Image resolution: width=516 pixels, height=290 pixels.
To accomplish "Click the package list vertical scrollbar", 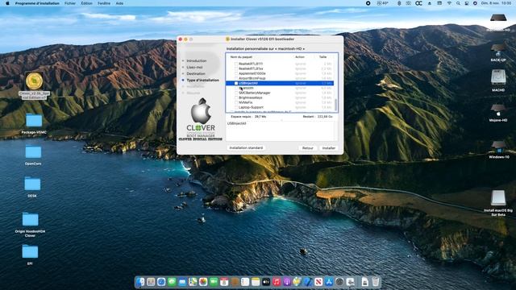I will 335,105.
